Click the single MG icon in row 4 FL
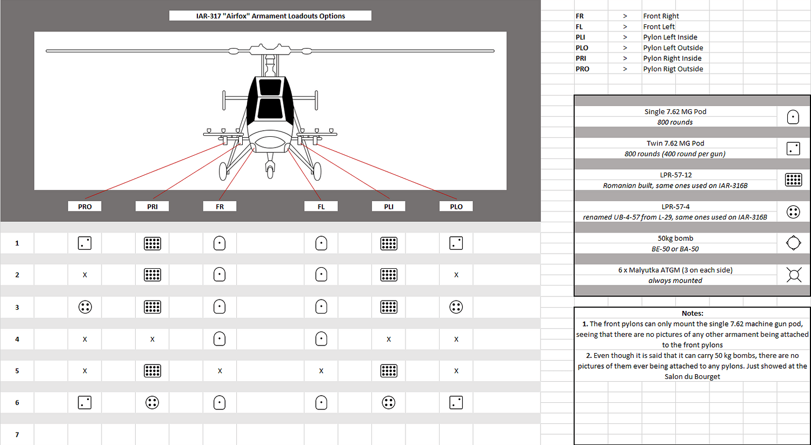811x445 pixels. (321, 339)
